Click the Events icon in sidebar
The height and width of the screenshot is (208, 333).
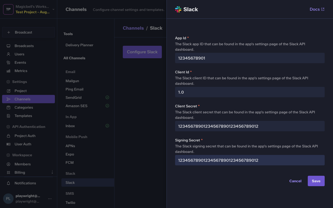8,62
